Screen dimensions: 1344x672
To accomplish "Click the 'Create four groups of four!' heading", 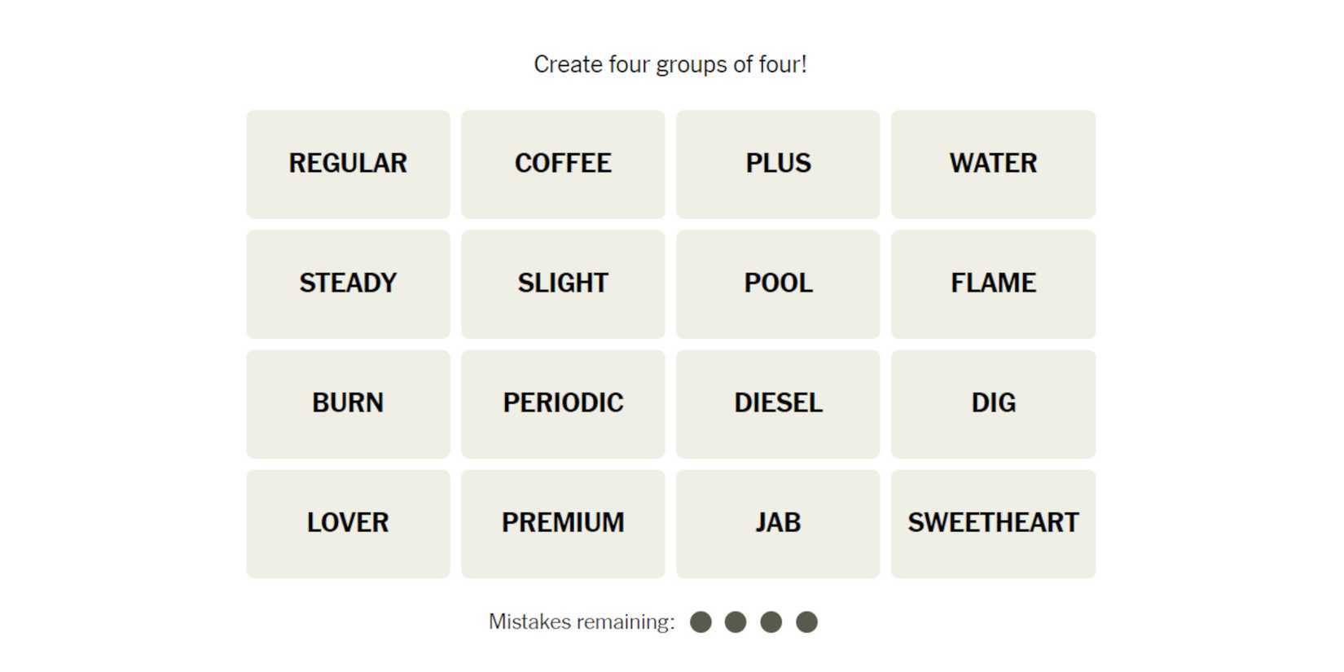I will click(x=670, y=64).
